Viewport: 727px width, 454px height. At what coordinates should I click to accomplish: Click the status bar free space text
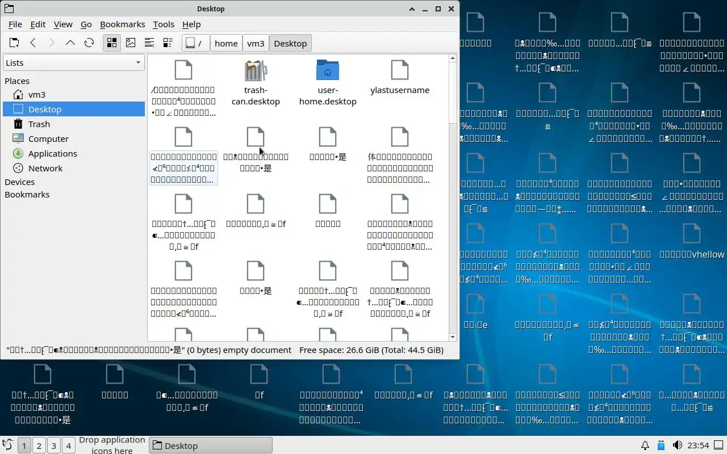371,350
